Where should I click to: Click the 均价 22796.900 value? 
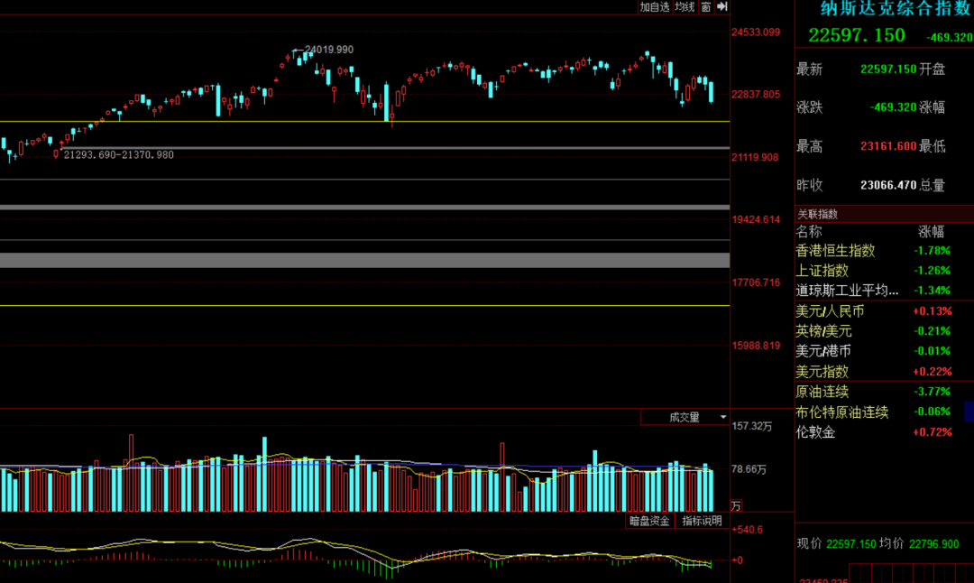(933, 544)
